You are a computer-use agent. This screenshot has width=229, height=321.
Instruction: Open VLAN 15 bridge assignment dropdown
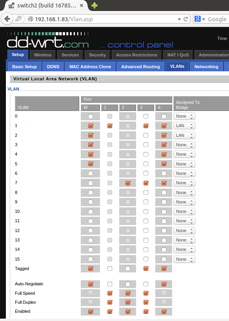coord(184,259)
